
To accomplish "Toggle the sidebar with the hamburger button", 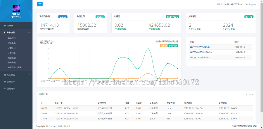I will 40,4.
